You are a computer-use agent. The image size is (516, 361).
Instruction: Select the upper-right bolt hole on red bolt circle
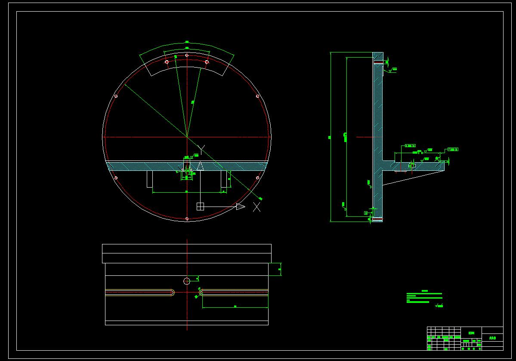[x=258, y=96]
